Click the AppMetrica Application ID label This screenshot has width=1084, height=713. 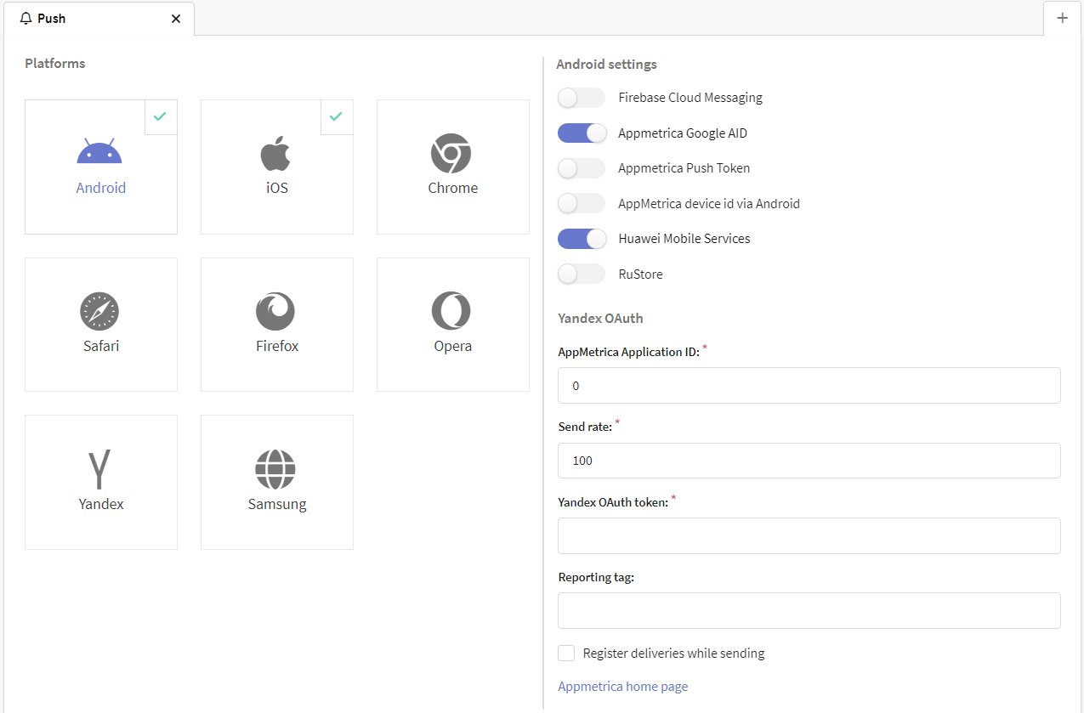(628, 352)
